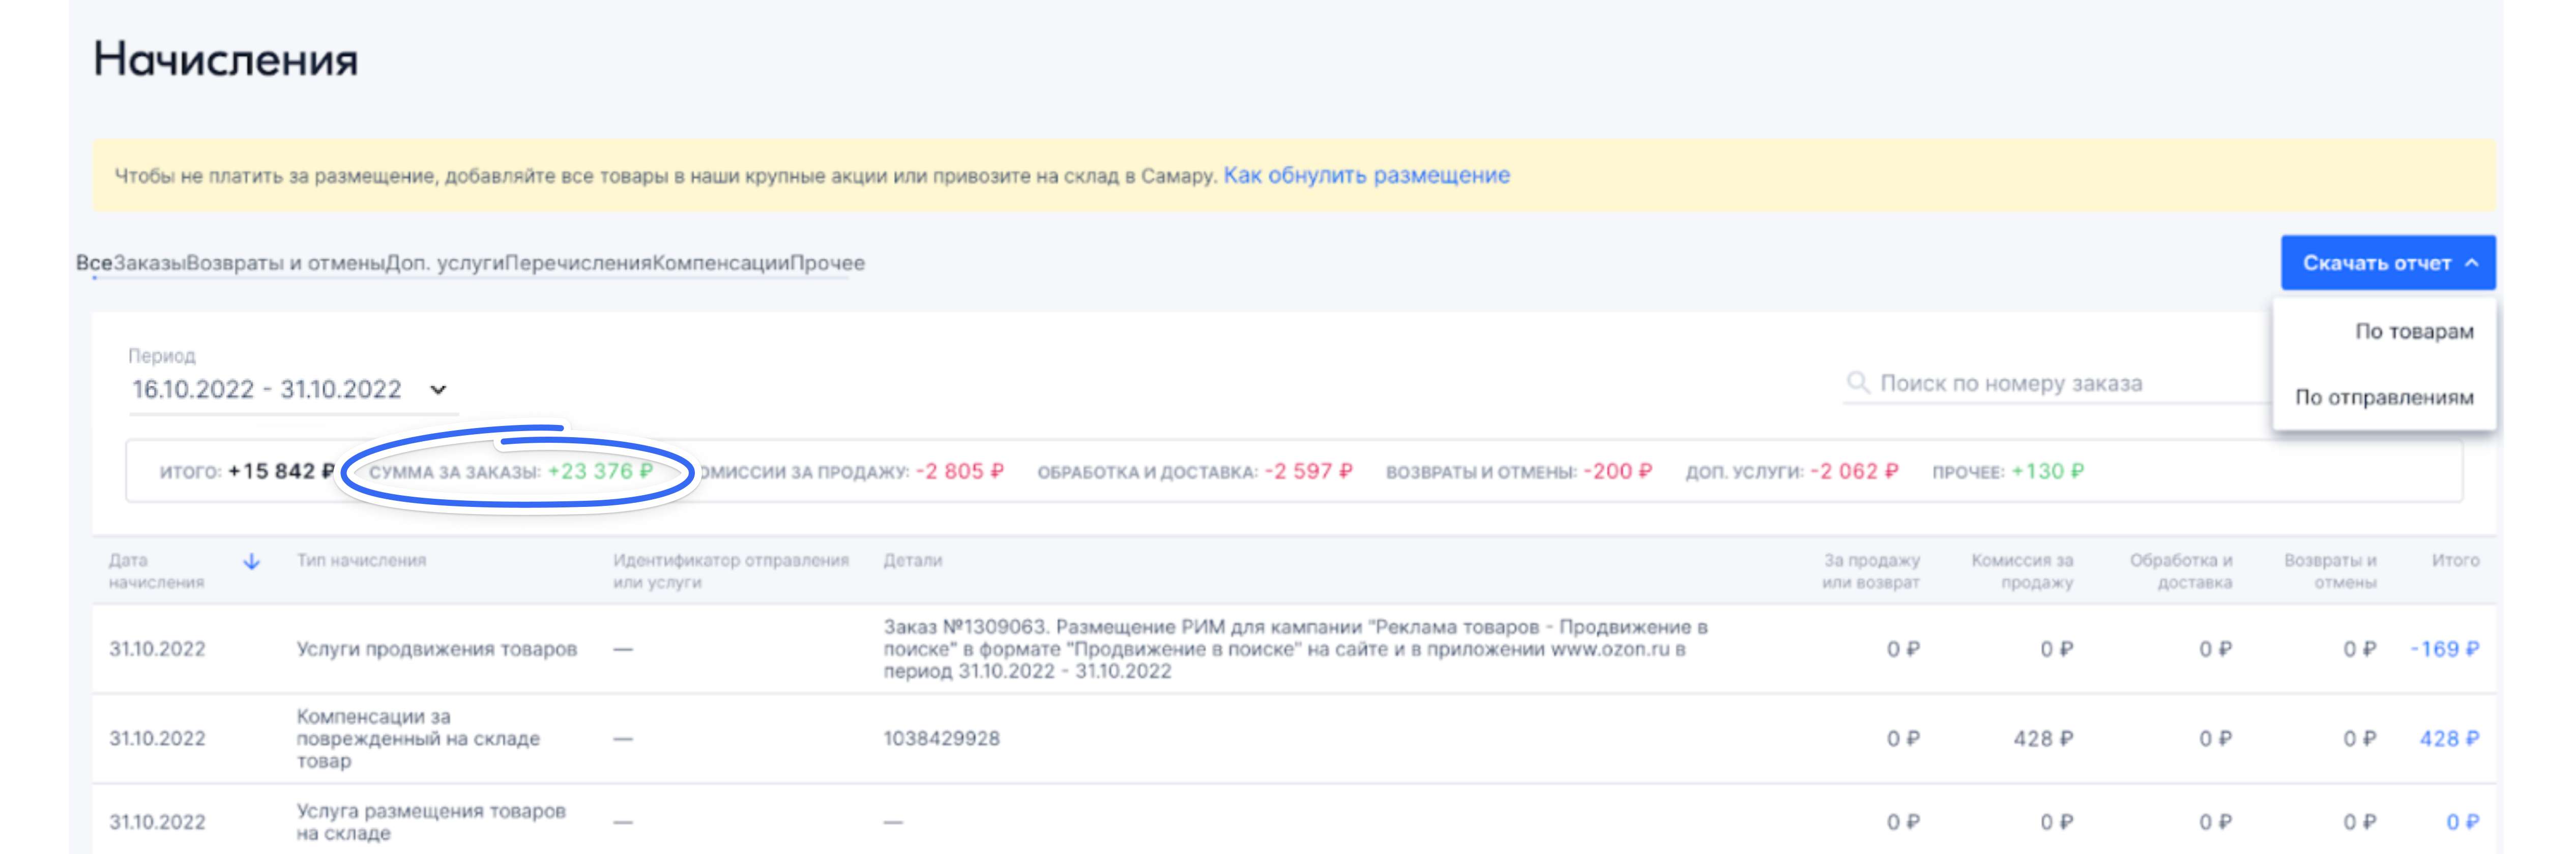Click the commission value -2 805 ₽
Viewport: 2576px width, 854px height.
tap(959, 471)
